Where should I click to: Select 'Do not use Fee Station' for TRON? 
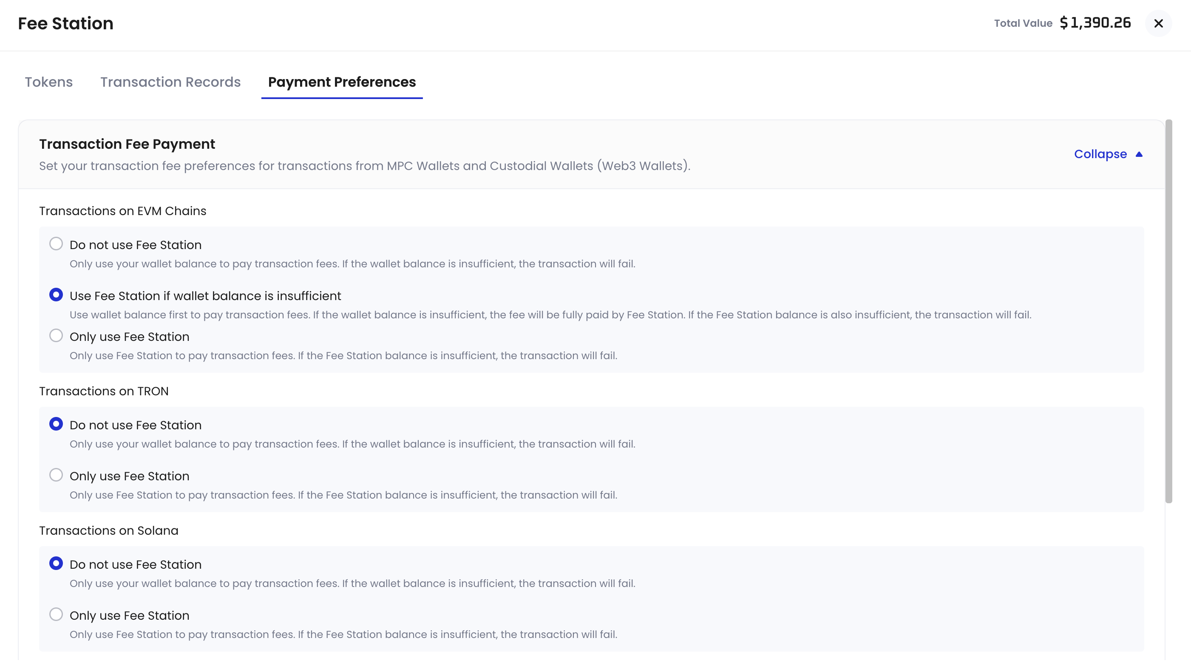[x=56, y=424]
